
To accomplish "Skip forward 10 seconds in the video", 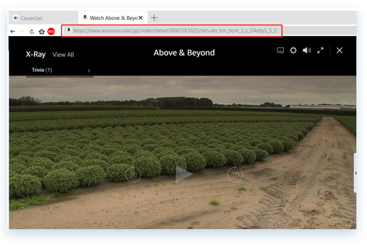I will [x=235, y=174].
